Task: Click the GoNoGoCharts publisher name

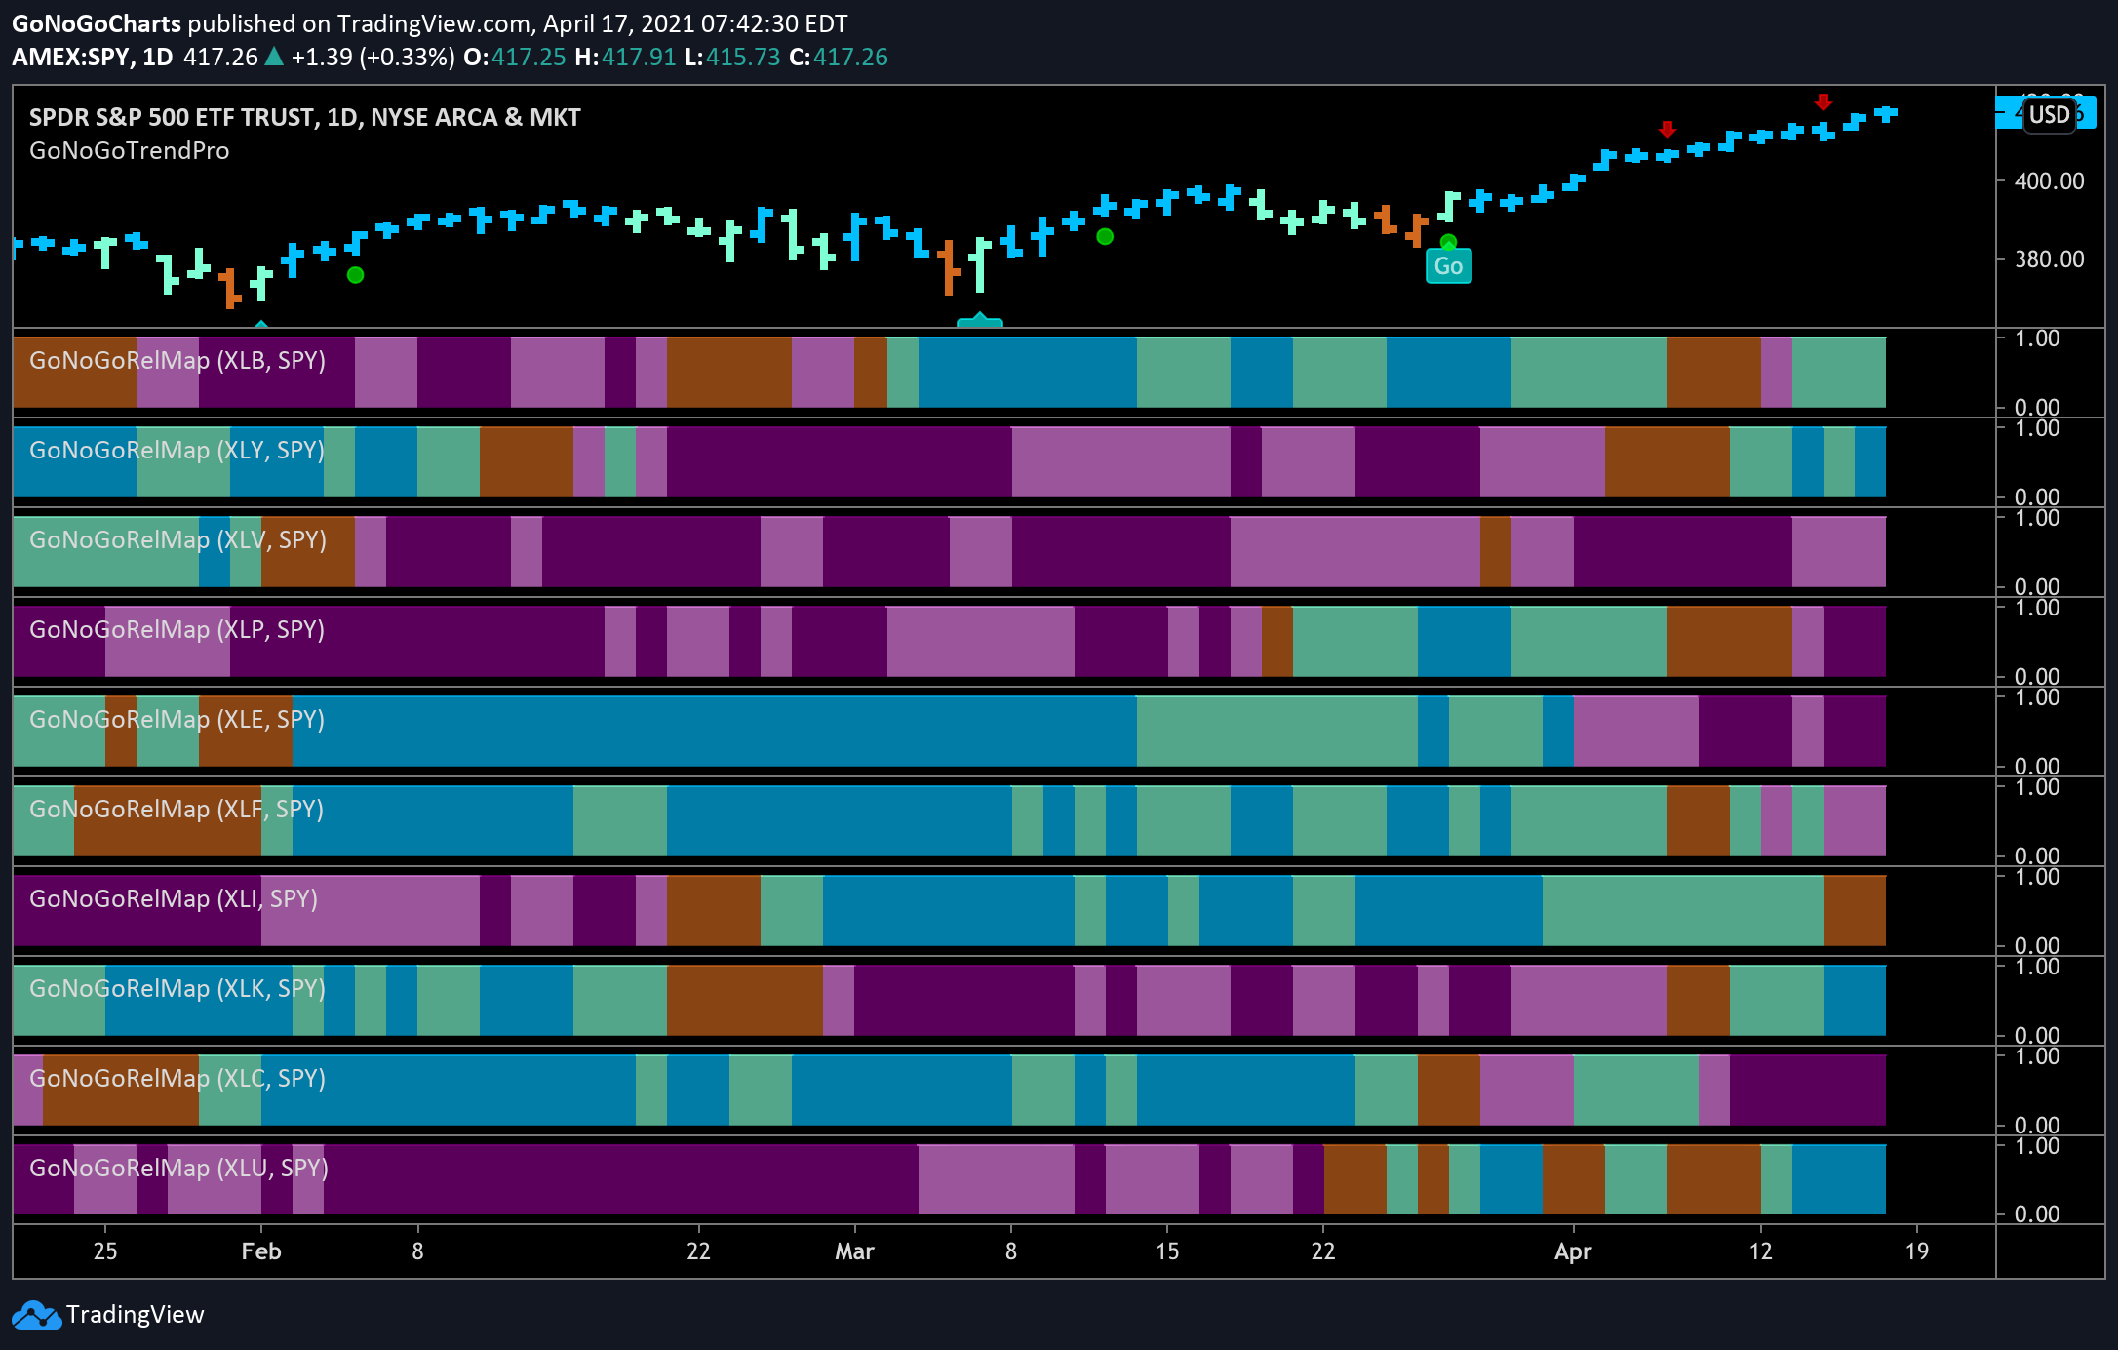Action: (x=97, y=23)
